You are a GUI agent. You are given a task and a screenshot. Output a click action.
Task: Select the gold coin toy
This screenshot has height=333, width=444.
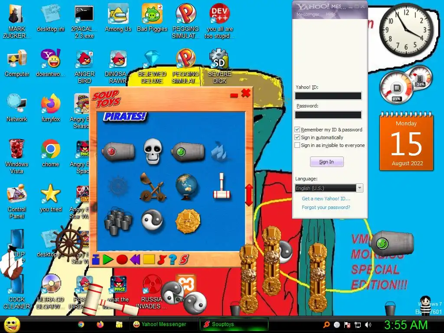[x=187, y=221]
